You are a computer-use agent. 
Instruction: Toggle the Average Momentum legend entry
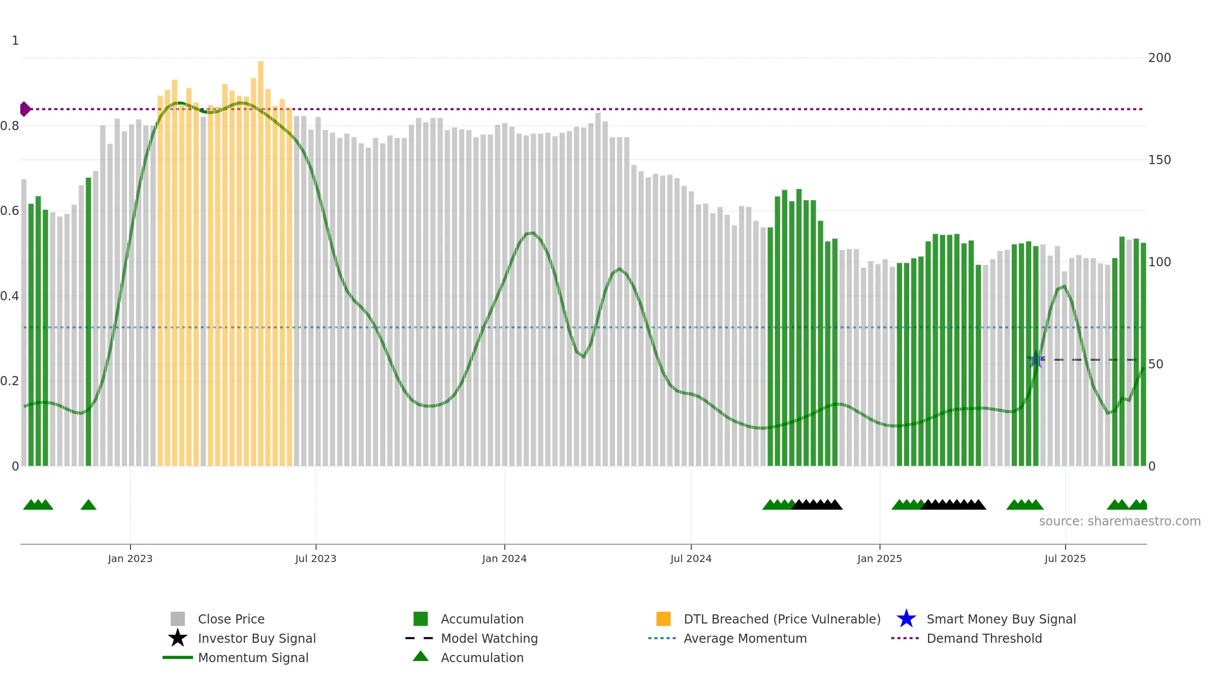point(727,638)
